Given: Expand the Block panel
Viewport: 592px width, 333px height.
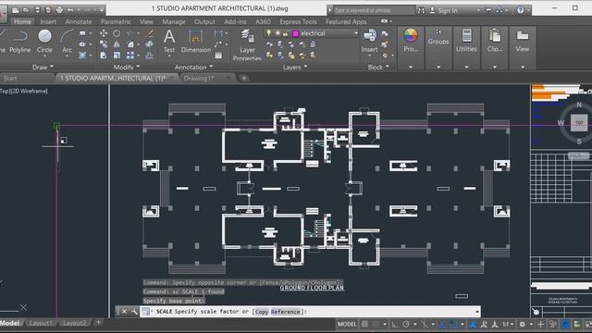Looking at the screenshot, I should tap(378, 68).
